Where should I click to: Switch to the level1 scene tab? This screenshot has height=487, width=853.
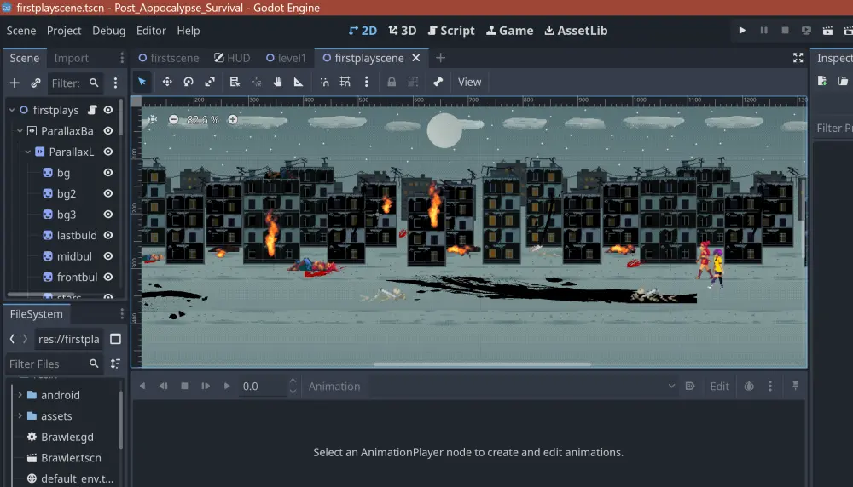coord(286,58)
